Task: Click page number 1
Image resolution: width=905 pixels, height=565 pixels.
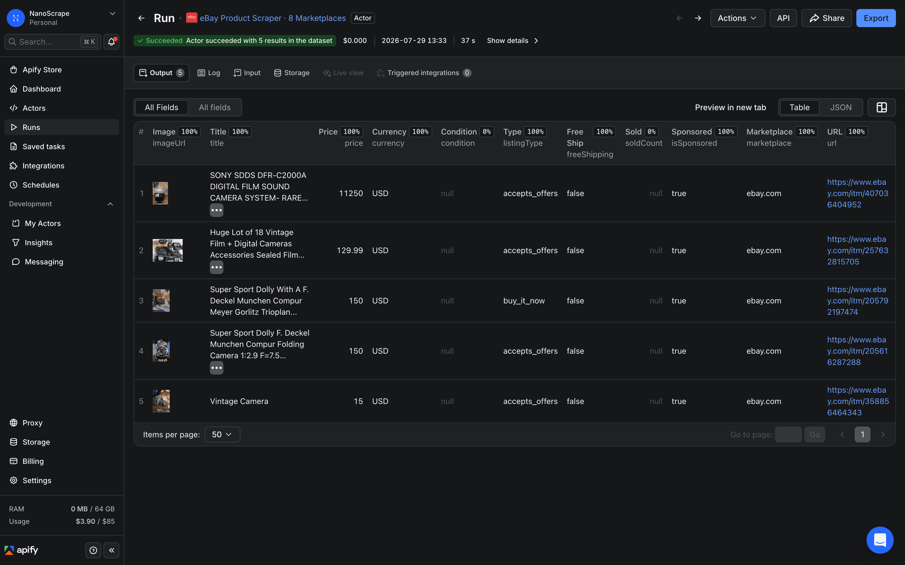Action: pyautogui.click(x=862, y=434)
